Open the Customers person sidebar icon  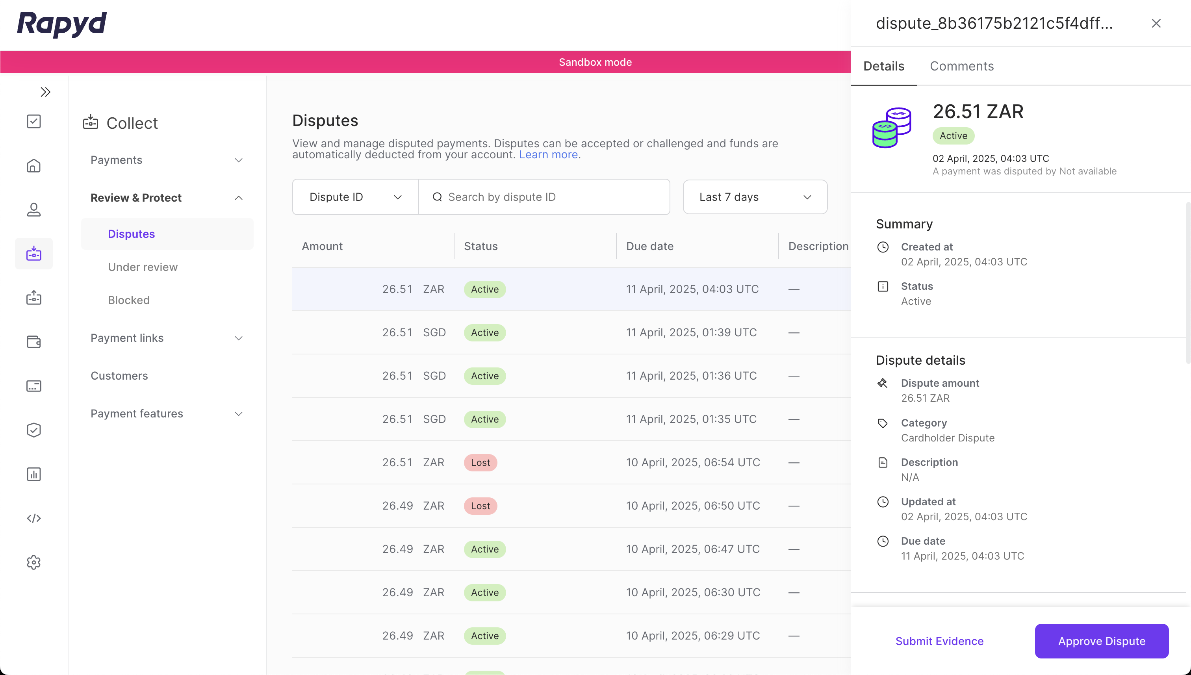(33, 210)
